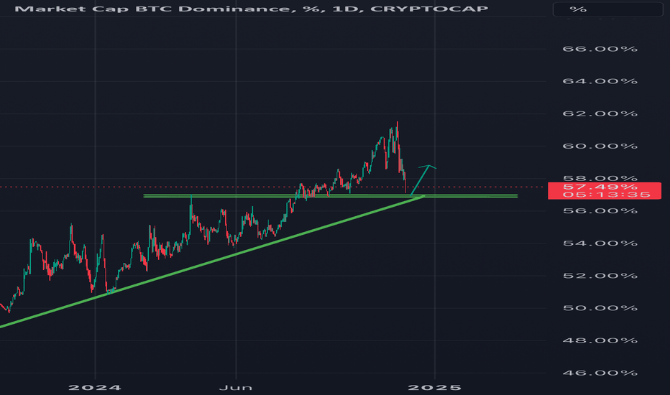Click the 50.00% price axis label
This screenshot has width=670, height=395.
pyautogui.click(x=600, y=308)
